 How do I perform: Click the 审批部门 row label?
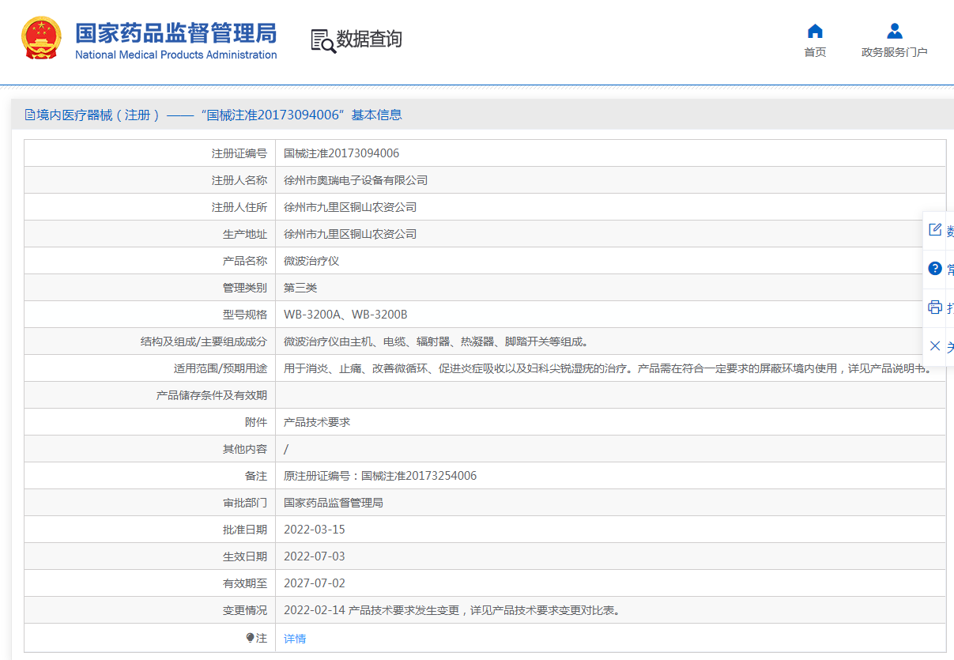click(245, 503)
